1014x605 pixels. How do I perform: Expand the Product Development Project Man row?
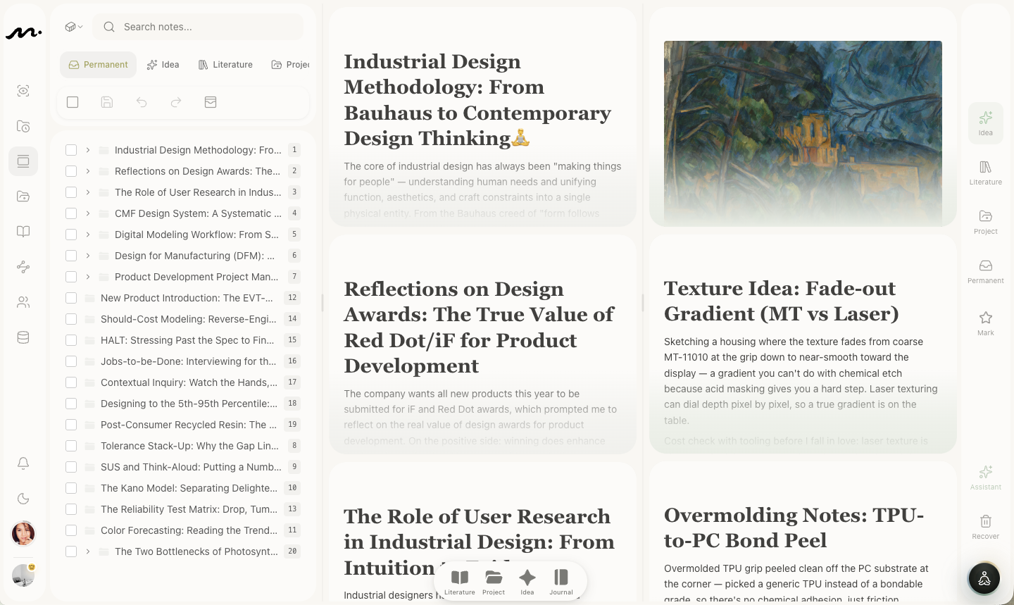pyautogui.click(x=88, y=277)
